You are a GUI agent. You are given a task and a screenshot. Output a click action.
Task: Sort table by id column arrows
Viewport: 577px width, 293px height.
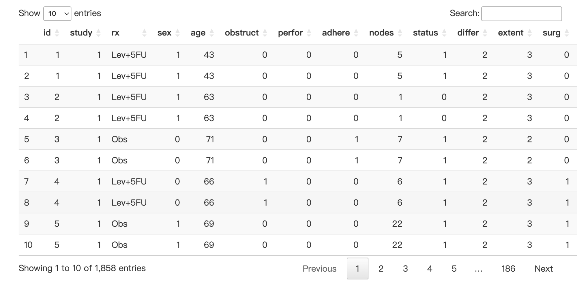57,33
